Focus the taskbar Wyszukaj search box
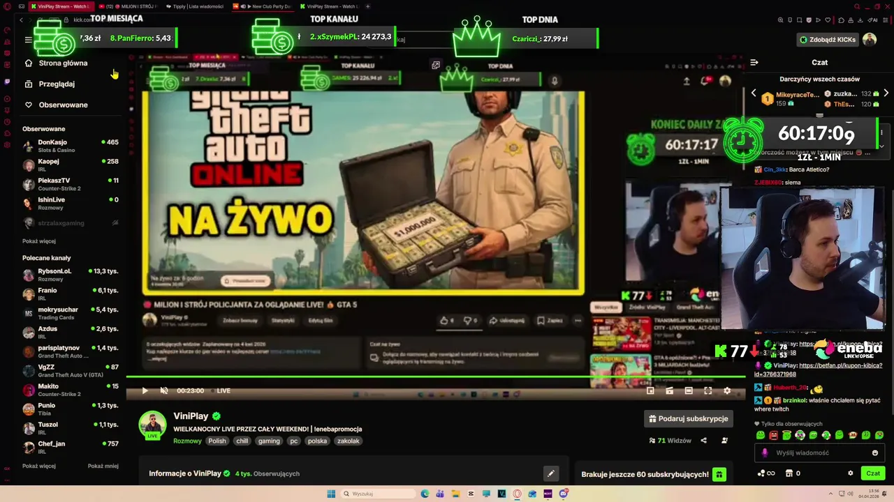Image resolution: width=894 pixels, height=502 pixels. pyautogui.click(x=378, y=494)
